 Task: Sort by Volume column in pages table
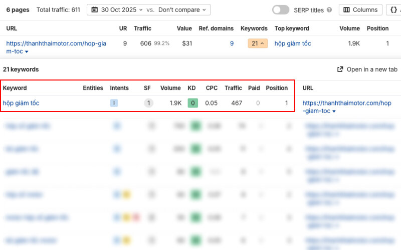[x=349, y=28]
